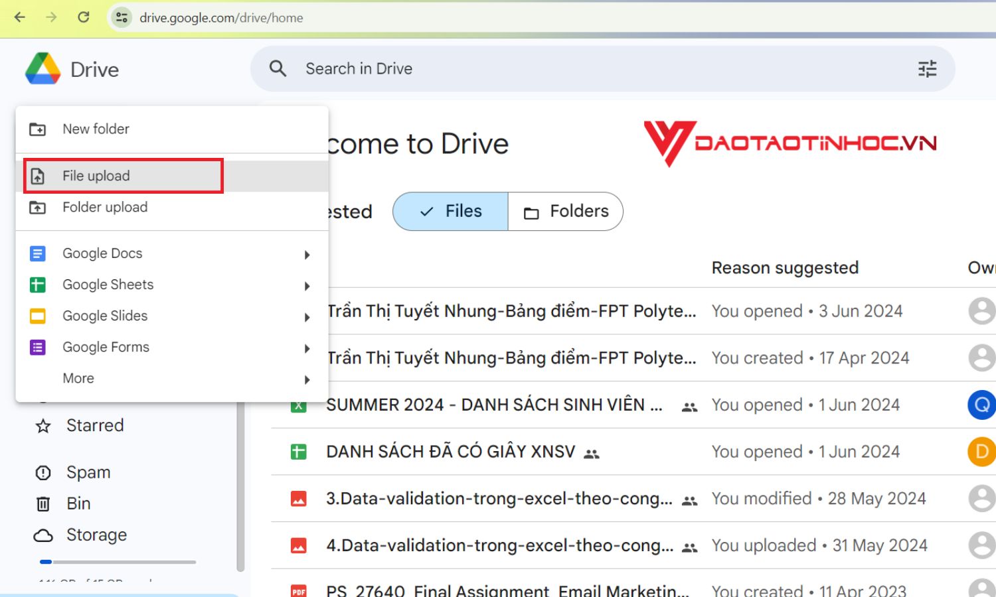Expand the More submenu arrow
Screen dimensions: 996x597
click(x=307, y=379)
